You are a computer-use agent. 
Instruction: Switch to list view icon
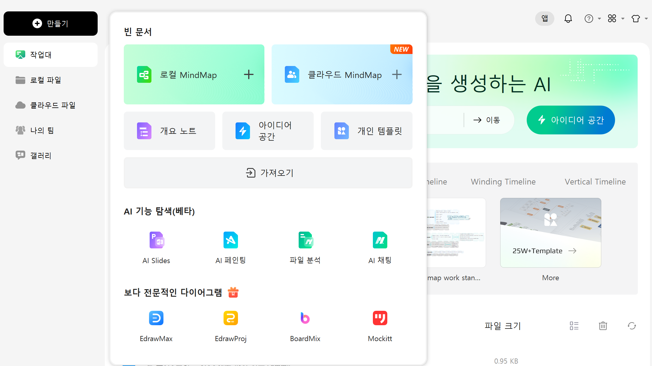point(574,326)
